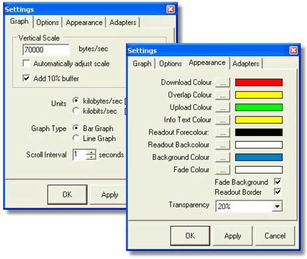Select the Line Graph radio button
Screen dimensions: 307x259
(76, 138)
